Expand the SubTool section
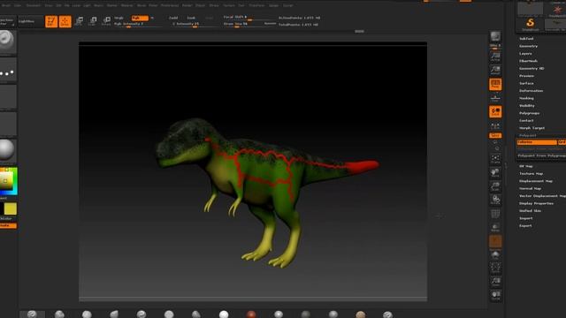566x318 pixels. [526, 39]
